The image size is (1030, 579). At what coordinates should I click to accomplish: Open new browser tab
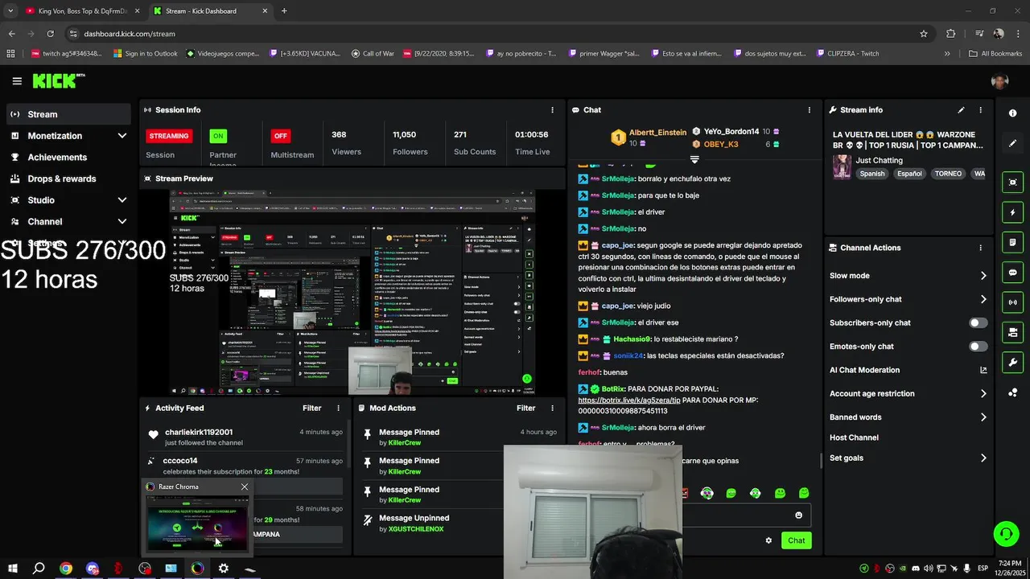click(284, 11)
